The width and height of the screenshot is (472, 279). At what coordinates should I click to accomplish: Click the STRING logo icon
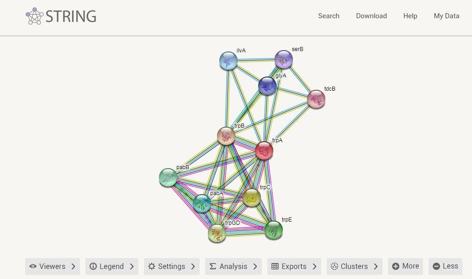coord(35,16)
